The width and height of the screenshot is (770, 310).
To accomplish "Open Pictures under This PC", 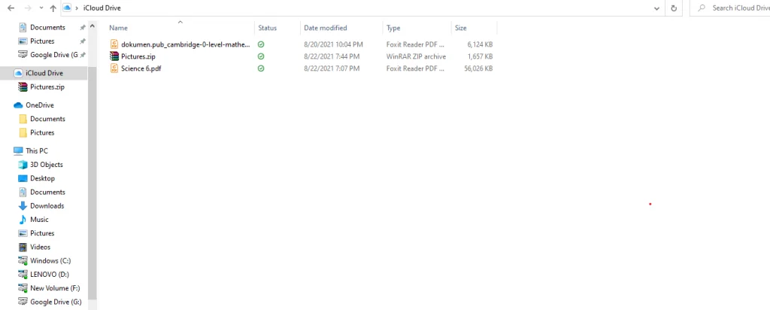I will 42,233.
